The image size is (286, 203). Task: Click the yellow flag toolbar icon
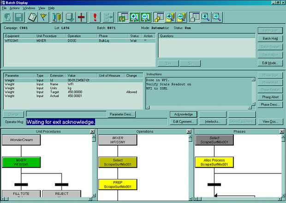43,18
